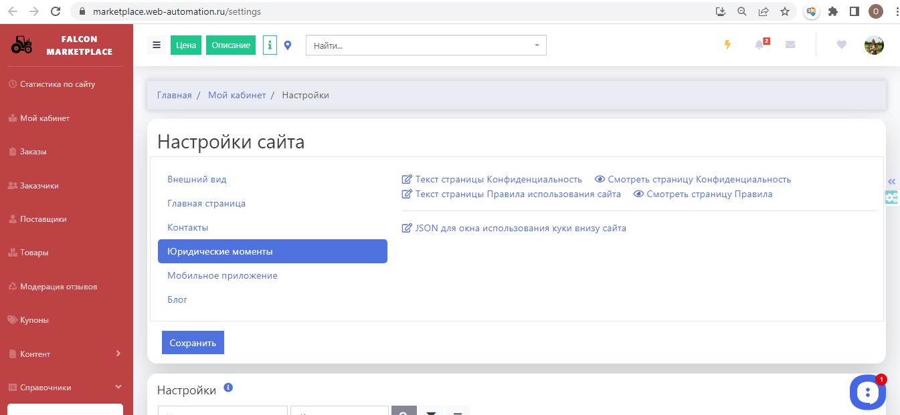Click the hamburger menu icon in top bar
Viewport: 900px width, 415px height.
click(157, 45)
